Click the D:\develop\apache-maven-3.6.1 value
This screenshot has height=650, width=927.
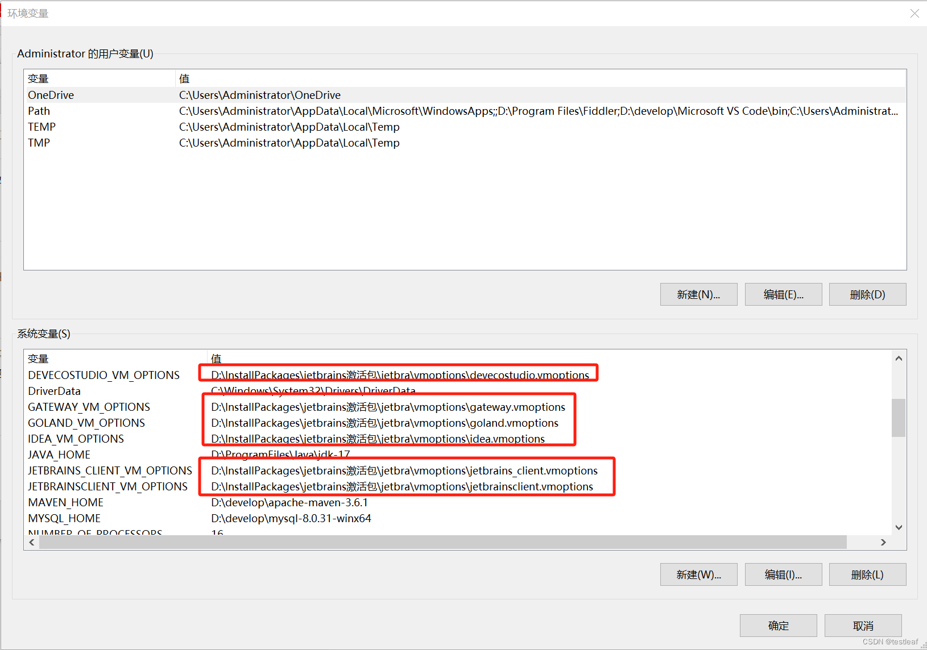pyautogui.click(x=289, y=502)
